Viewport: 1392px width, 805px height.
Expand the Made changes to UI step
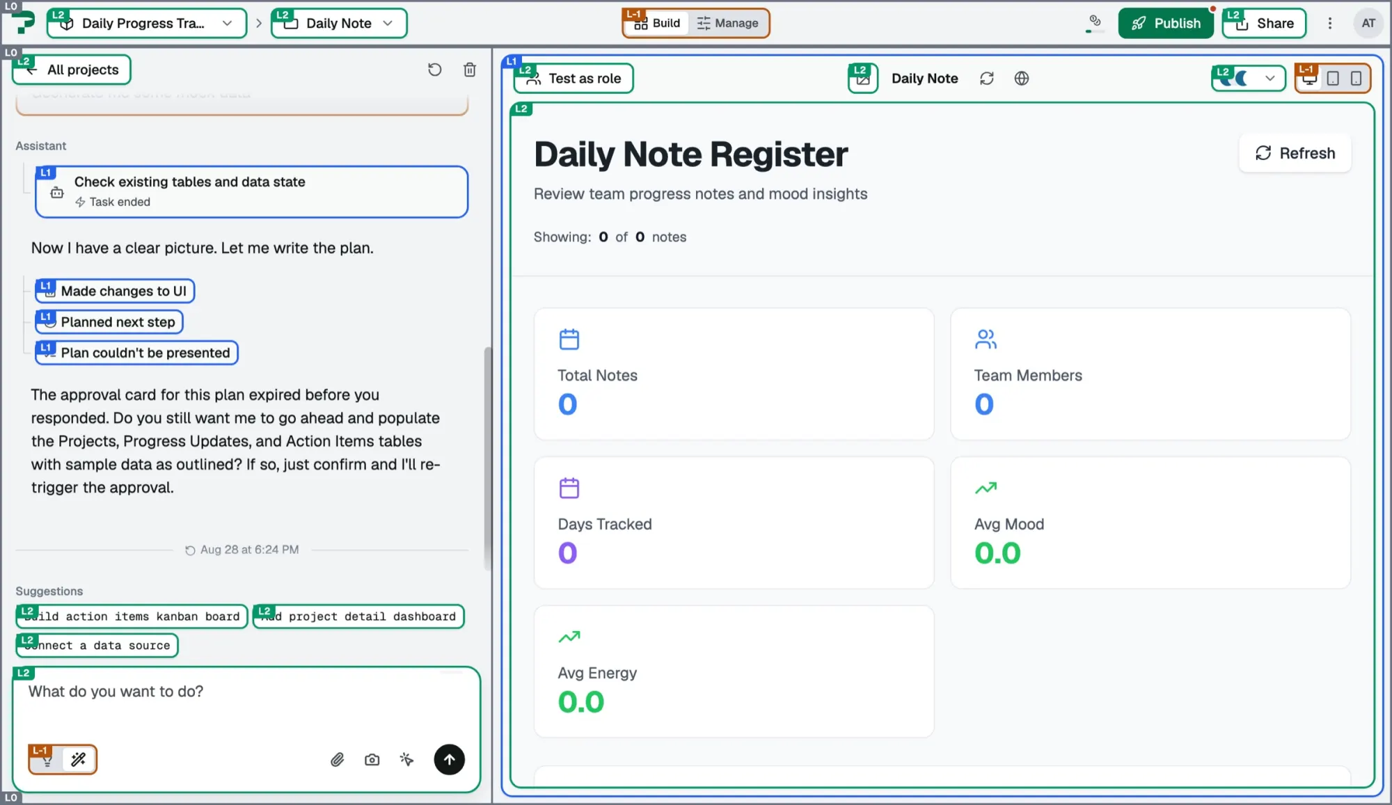click(115, 291)
